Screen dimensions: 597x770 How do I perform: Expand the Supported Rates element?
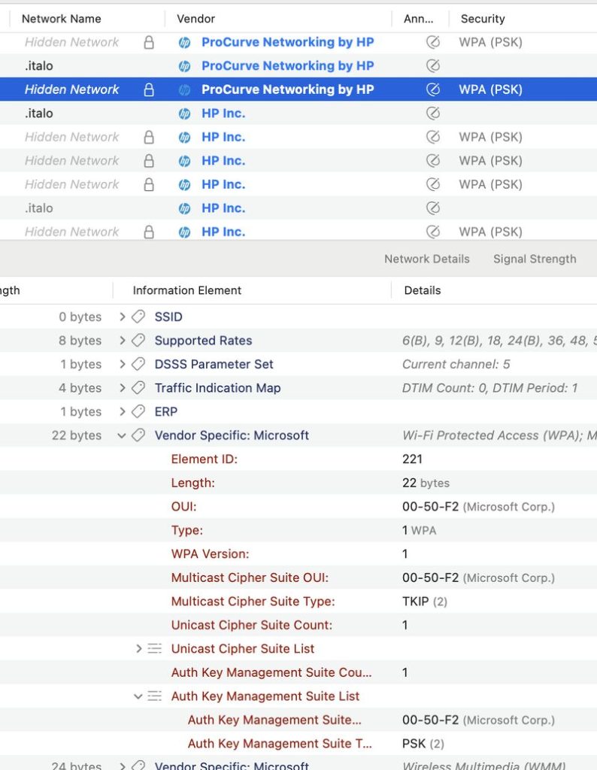pos(123,341)
